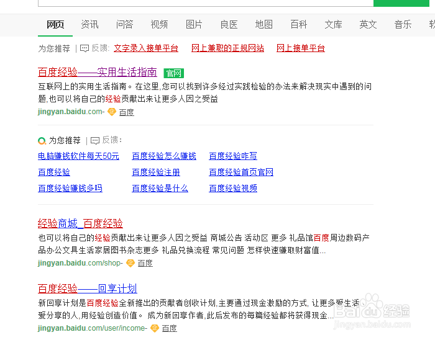435x340 pixels.
Task: Switch to the 地图 tab
Action: (x=264, y=25)
